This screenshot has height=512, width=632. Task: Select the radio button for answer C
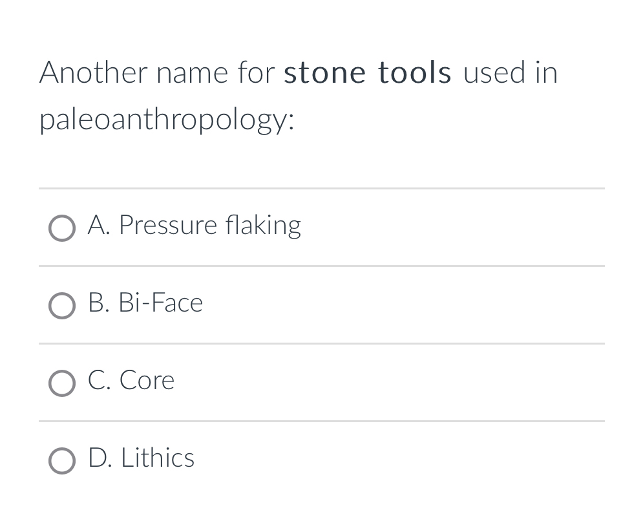[x=61, y=383]
